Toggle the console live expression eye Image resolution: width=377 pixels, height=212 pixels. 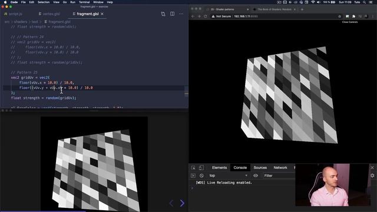[x=256, y=175]
